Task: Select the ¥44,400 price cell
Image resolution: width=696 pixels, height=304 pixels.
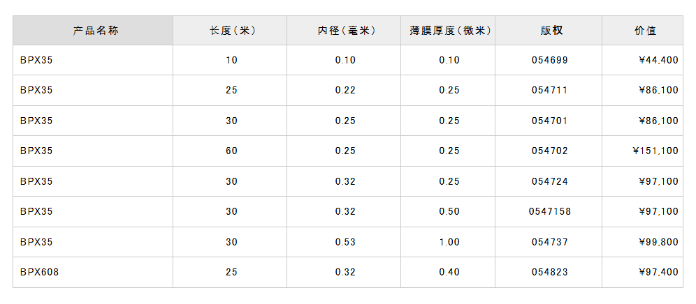Action: [x=658, y=61]
